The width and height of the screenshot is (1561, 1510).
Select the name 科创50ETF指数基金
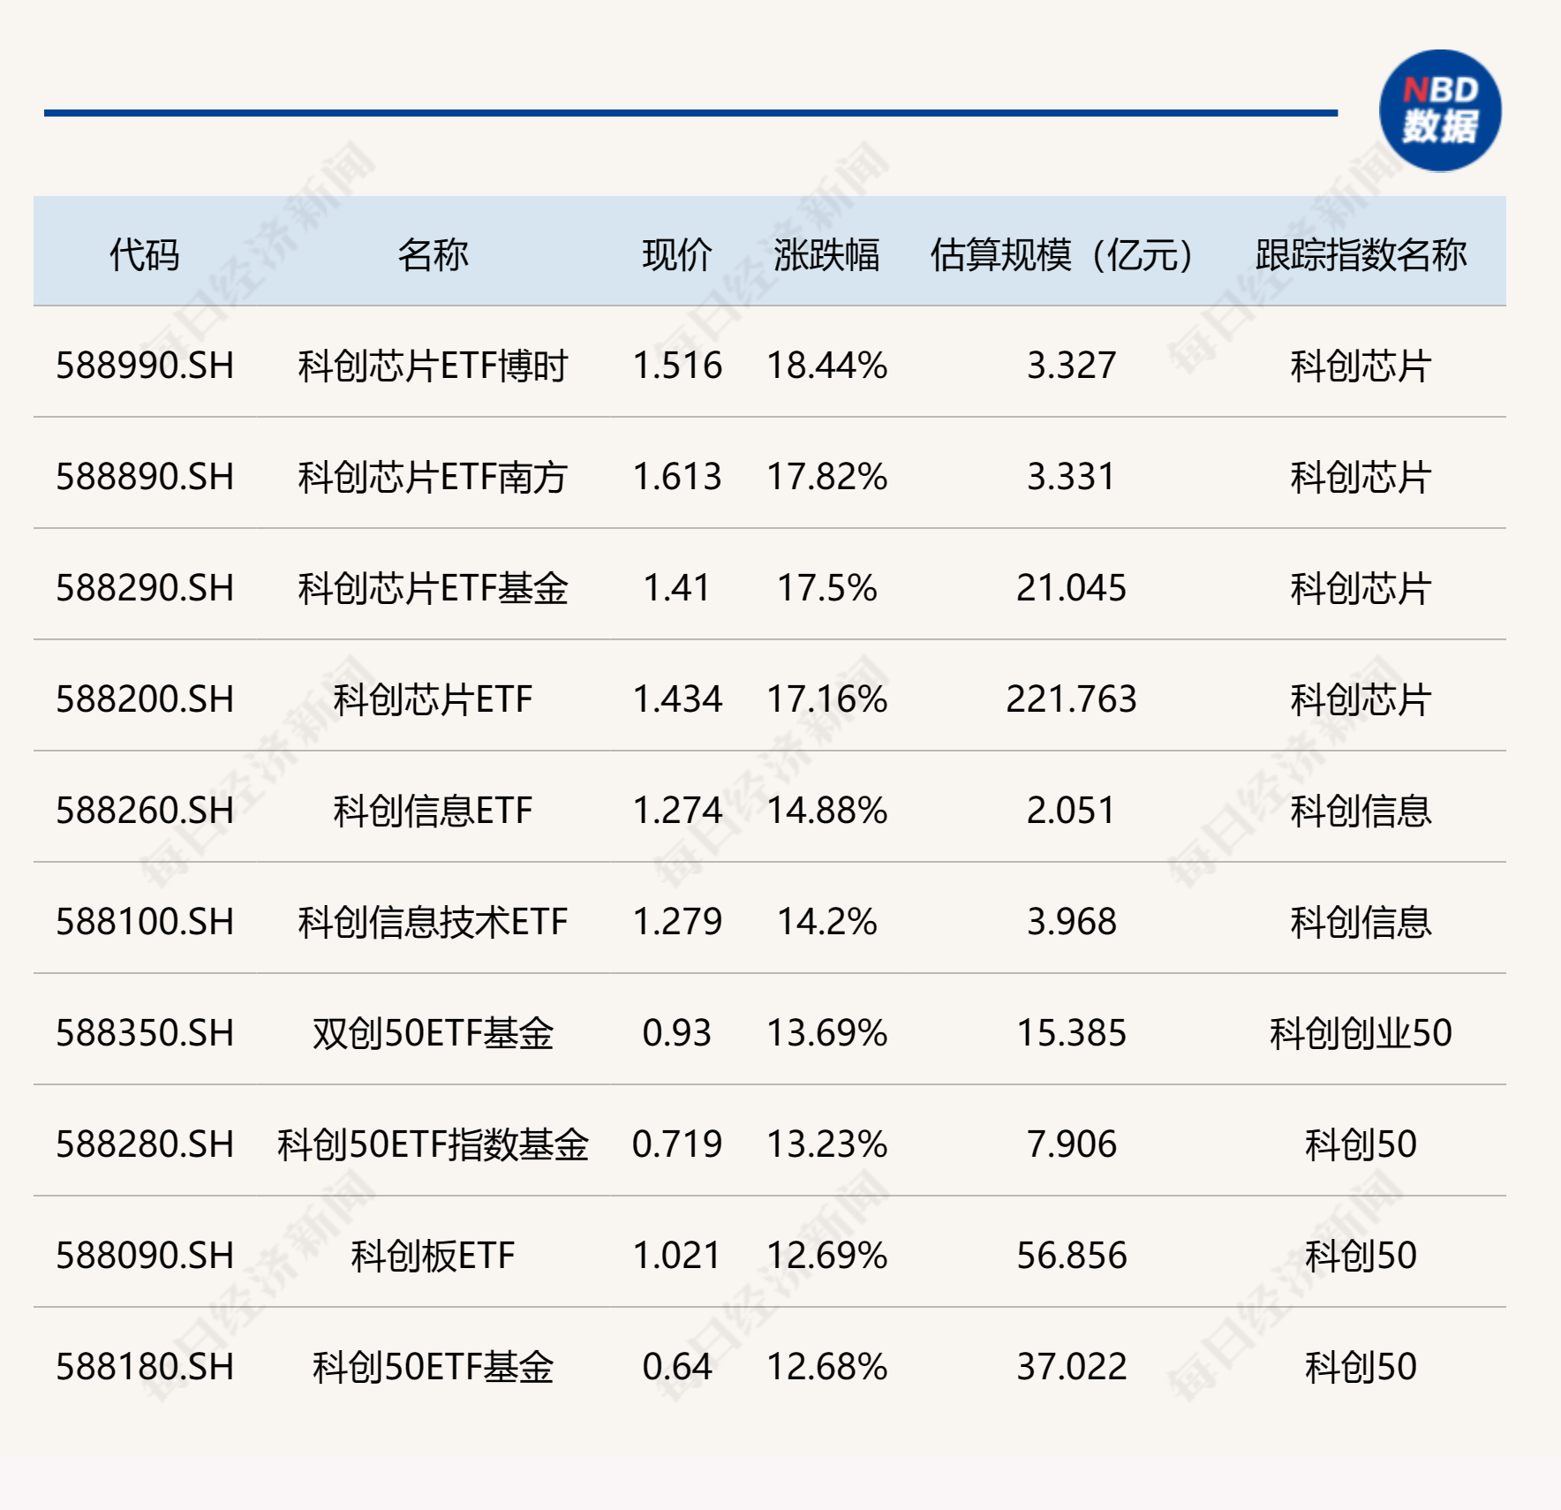pyautogui.click(x=433, y=1144)
